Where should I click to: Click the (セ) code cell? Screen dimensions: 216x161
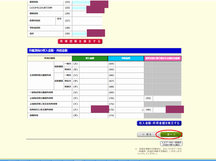pyautogui.click(x=76, y=70)
